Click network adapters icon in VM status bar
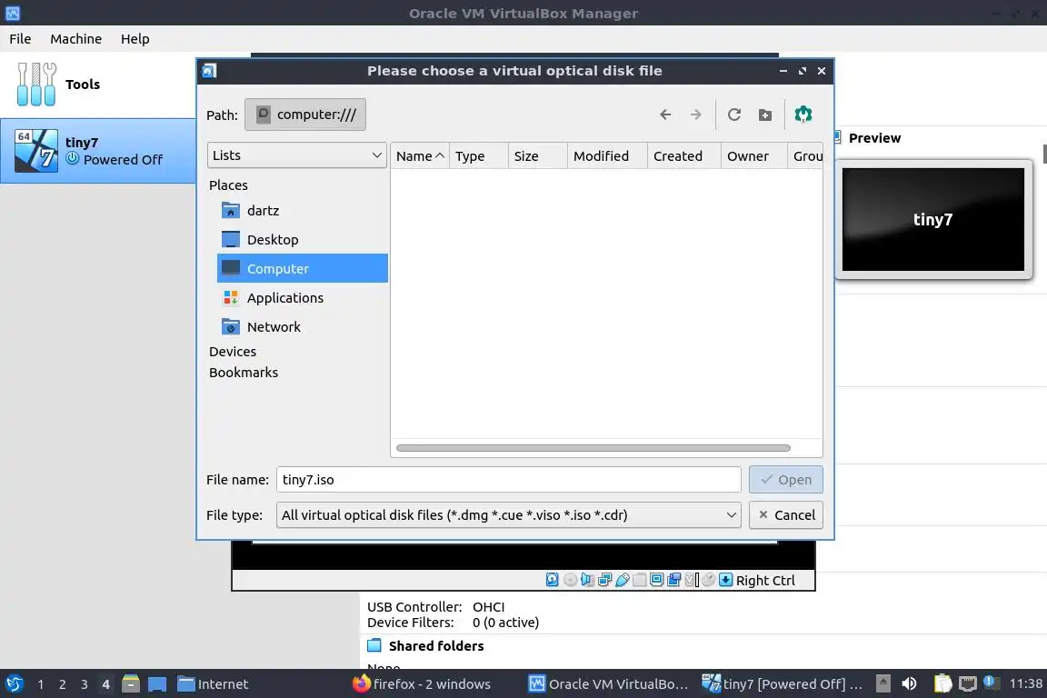Image resolution: width=1047 pixels, height=698 pixels. click(x=605, y=580)
